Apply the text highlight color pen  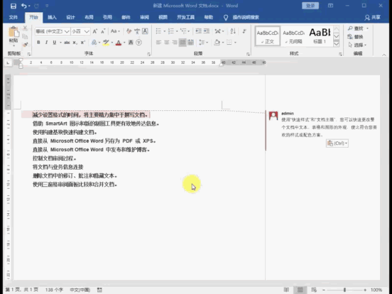pos(105,43)
